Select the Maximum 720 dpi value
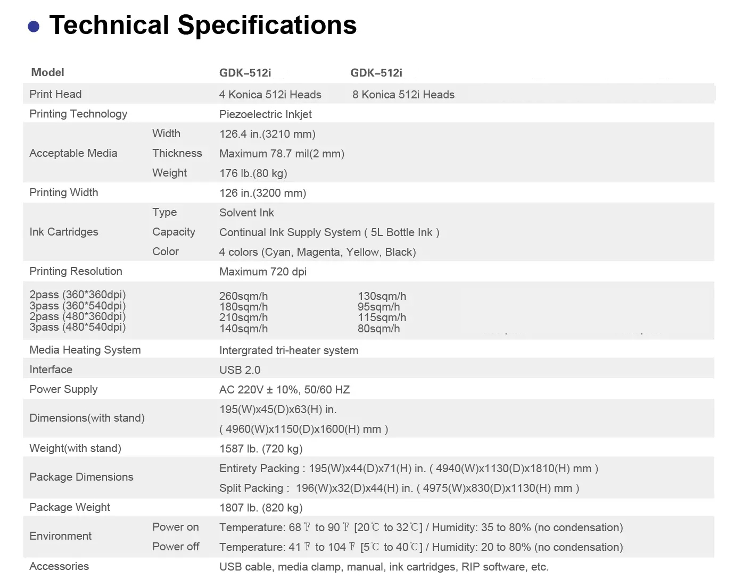Image resolution: width=751 pixels, height=587 pixels. [x=262, y=272]
